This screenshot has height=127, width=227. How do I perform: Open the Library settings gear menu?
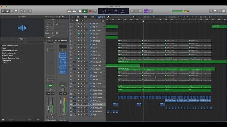[x=3, y=120]
